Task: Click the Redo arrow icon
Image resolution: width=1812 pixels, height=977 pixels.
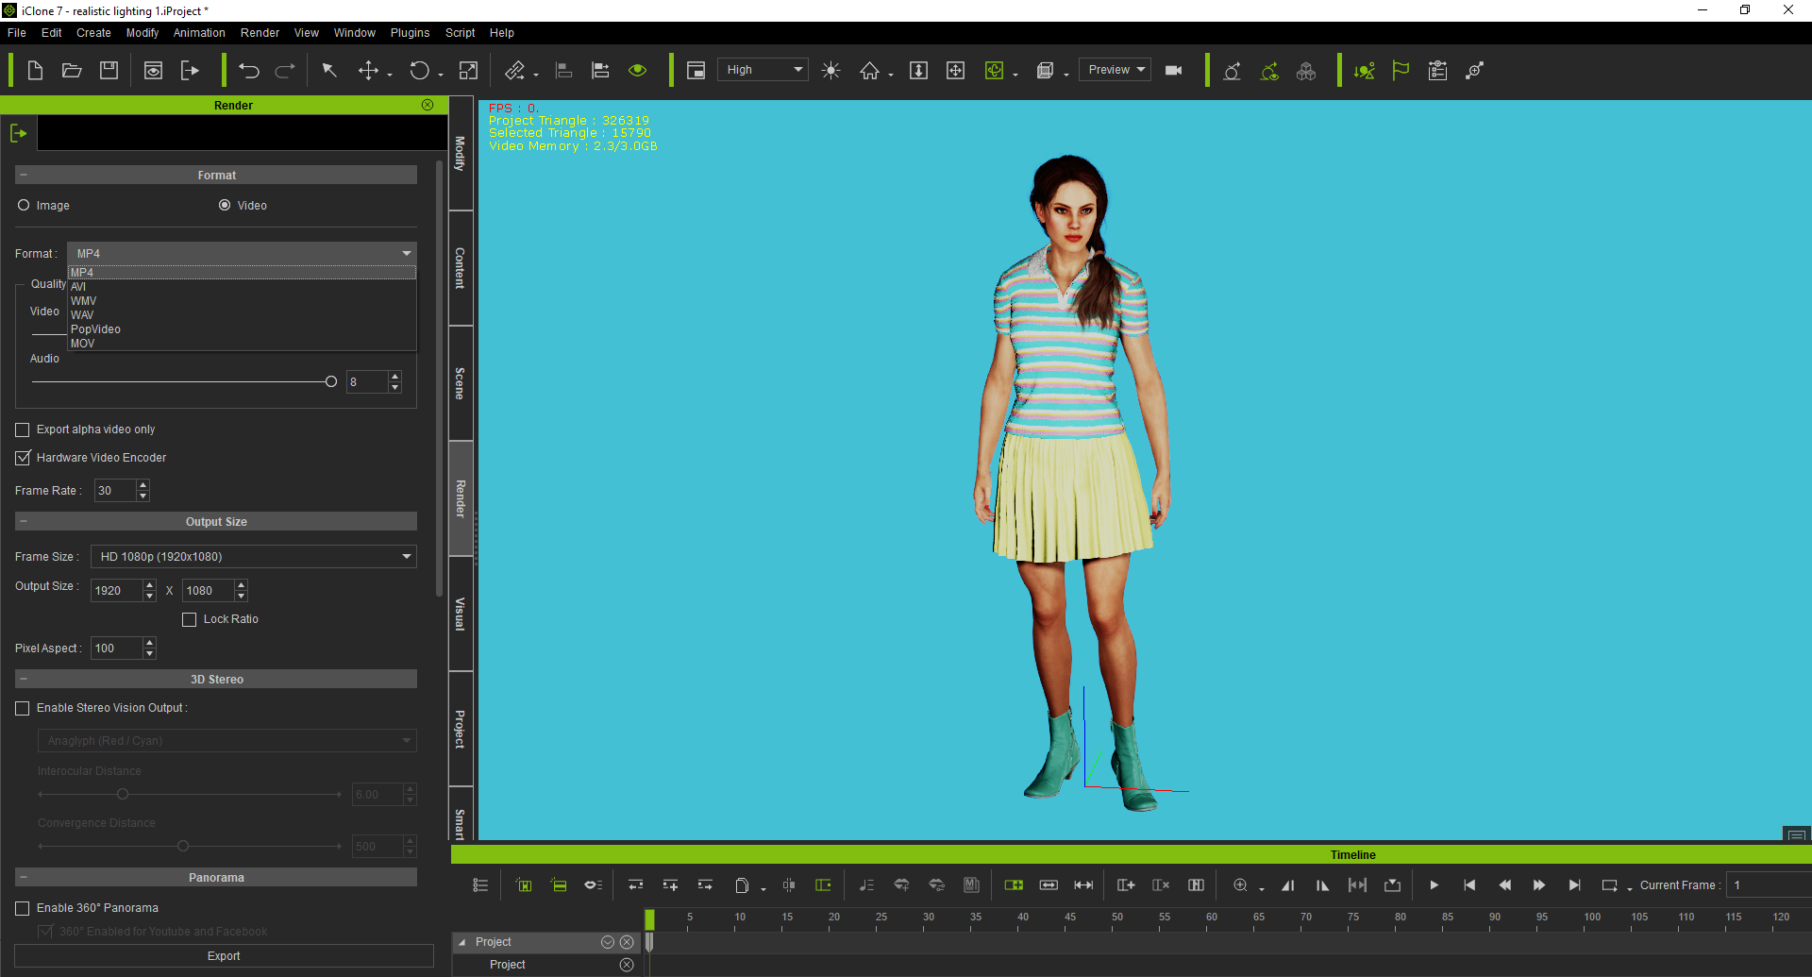Action: (x=285, y=71)
